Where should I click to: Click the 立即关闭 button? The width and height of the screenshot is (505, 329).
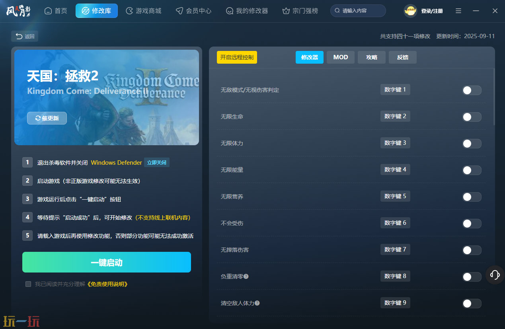point(157,162)
